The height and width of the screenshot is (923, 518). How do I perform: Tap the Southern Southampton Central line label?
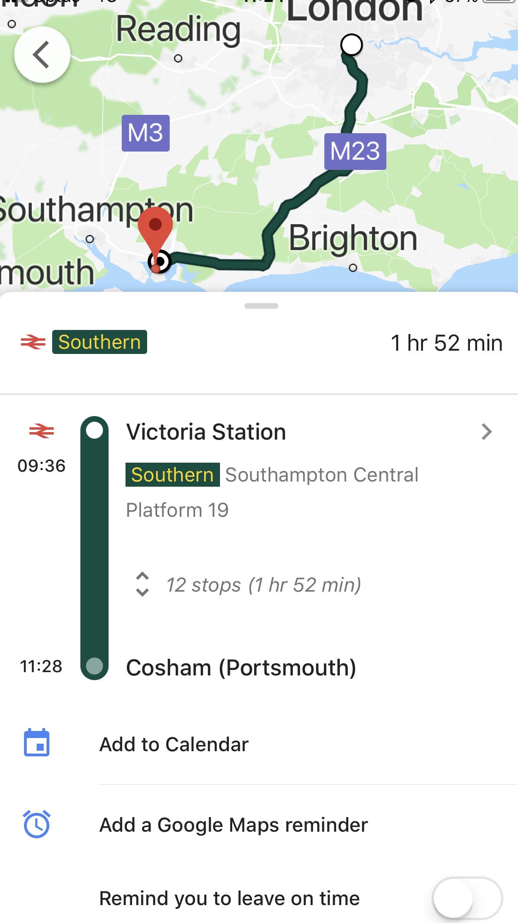[272, 474]
